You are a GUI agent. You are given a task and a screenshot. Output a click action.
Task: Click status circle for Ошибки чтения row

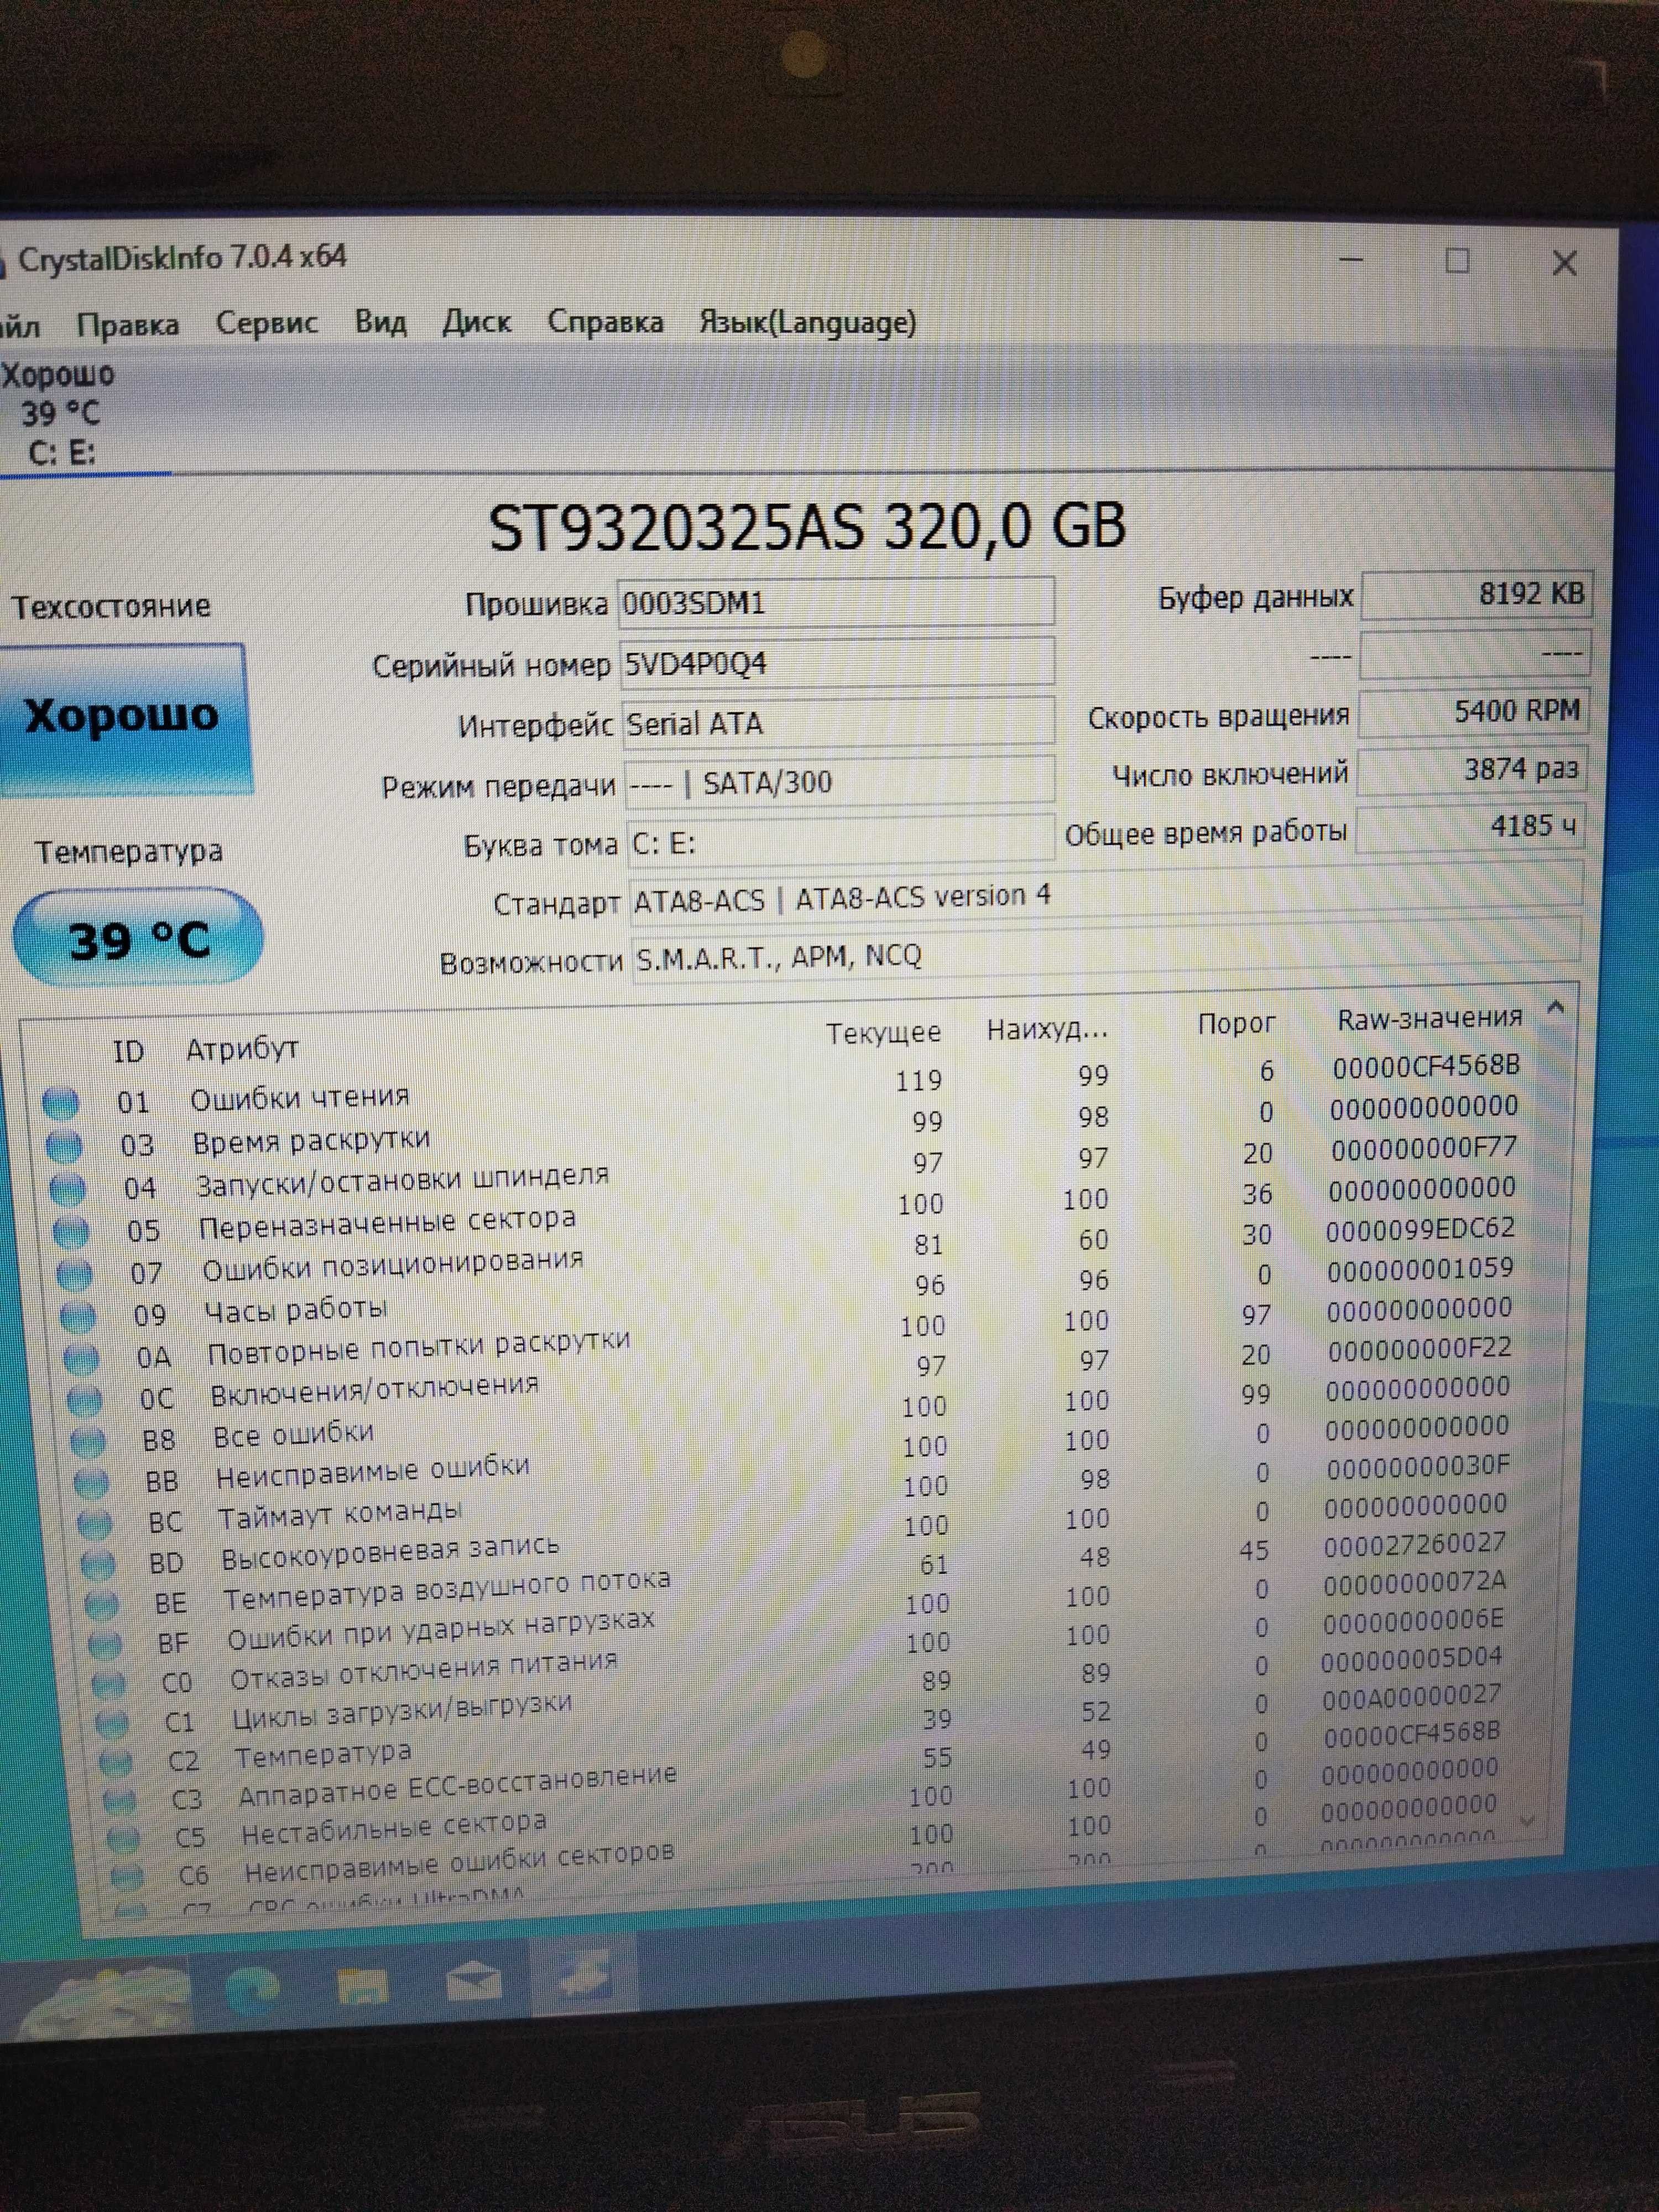click(61, 1103)
